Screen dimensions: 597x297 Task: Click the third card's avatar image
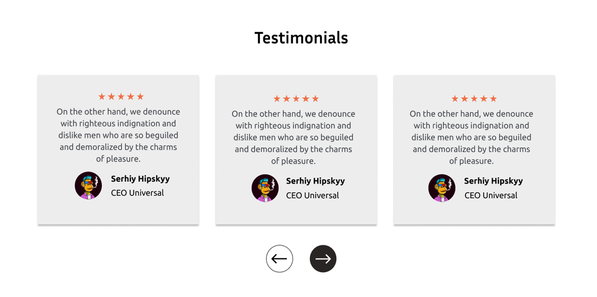(442, 188)
